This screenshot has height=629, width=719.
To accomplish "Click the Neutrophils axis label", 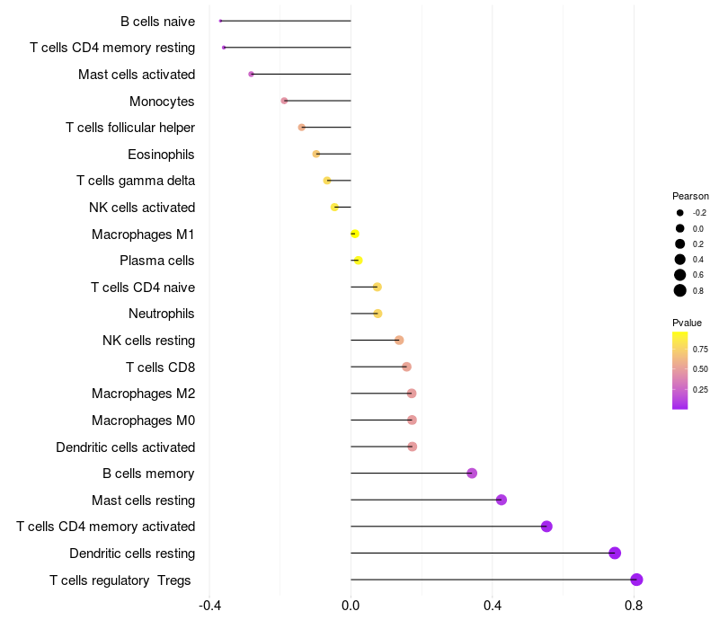I will click(x=162, y=314).
